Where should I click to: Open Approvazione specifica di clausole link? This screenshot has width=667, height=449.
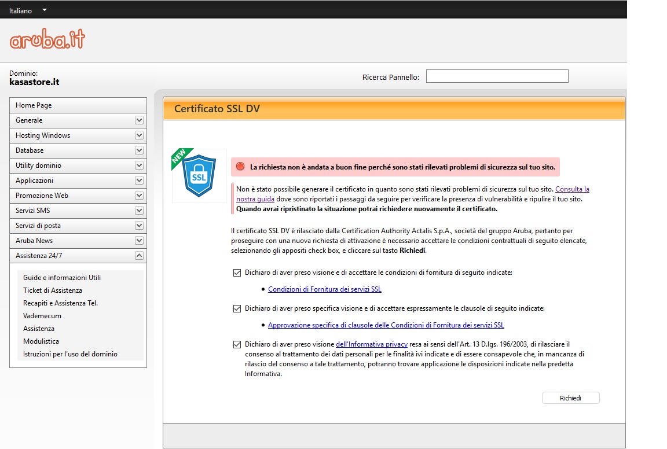[386, 325]
